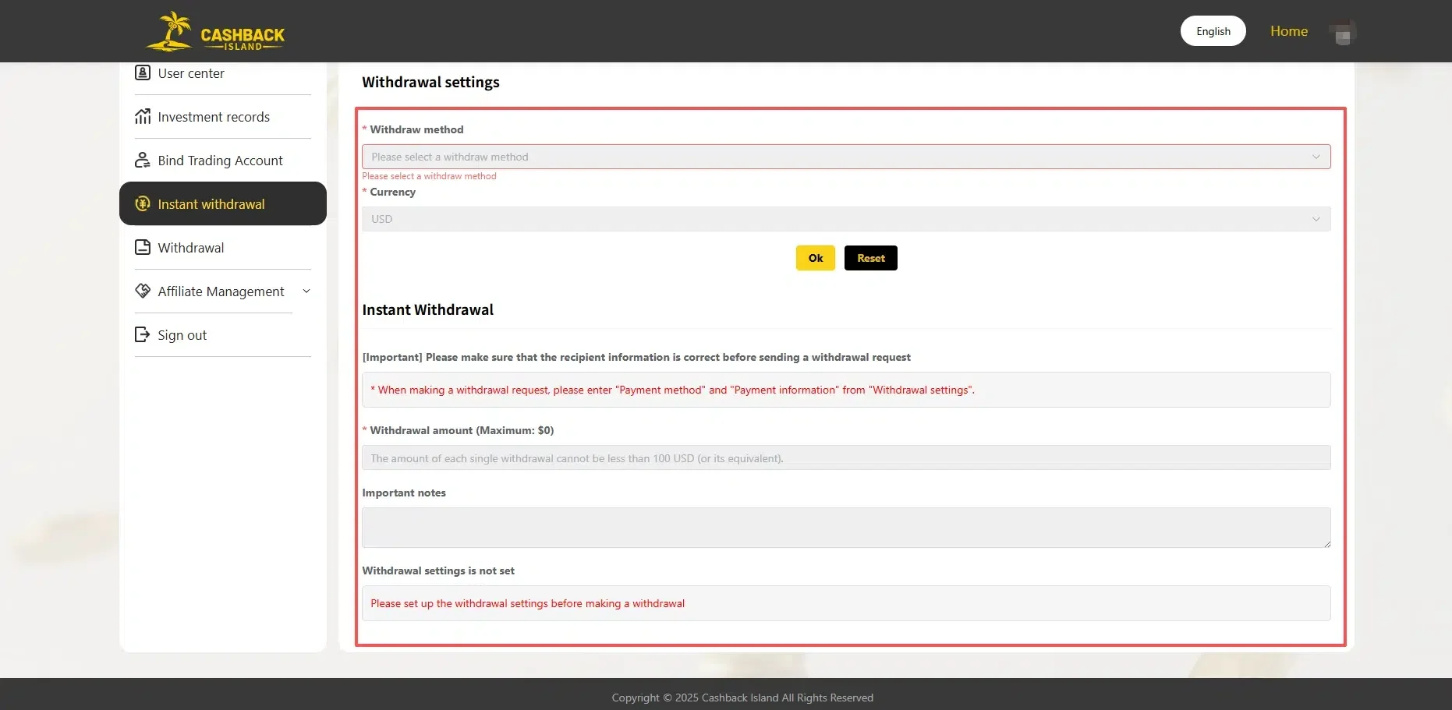This screenshot has width=1452, height=710.
Task: Switch to the Withdrawal sidebar page
Action: pos(190,247)
